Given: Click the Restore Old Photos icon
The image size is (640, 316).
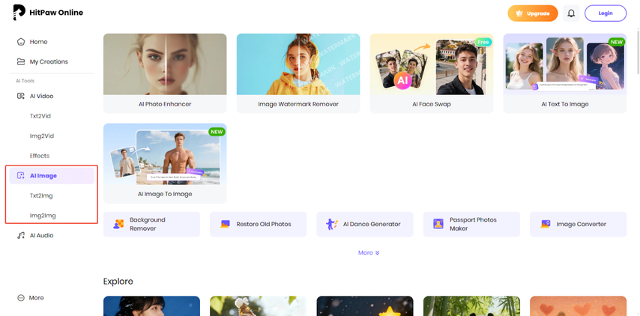Looking at the screenshot, I should click(225, 224).
